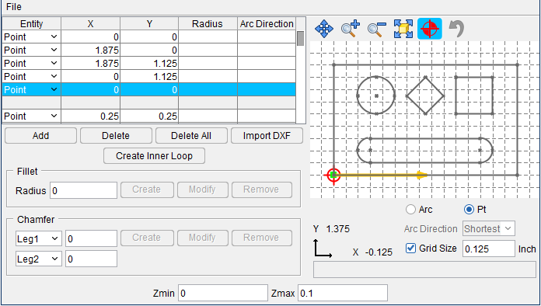541x306 pixels.
Task: Click the Delete All button
Action: click(191, 135)
